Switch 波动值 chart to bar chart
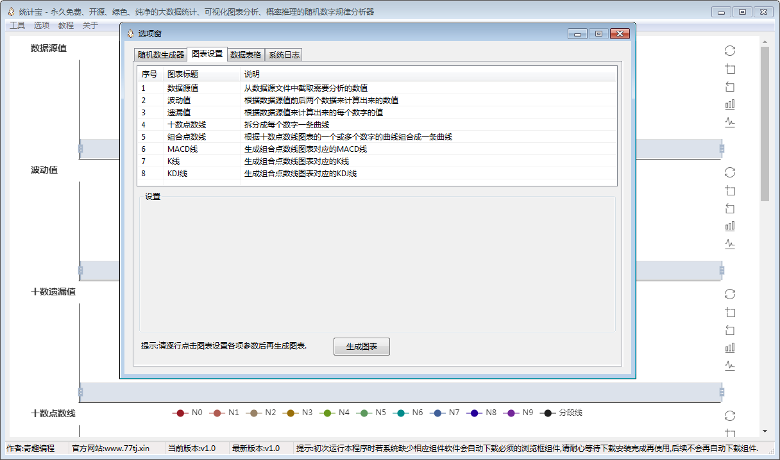This screenshot has width=780, height=460. (x=729, y=226)
